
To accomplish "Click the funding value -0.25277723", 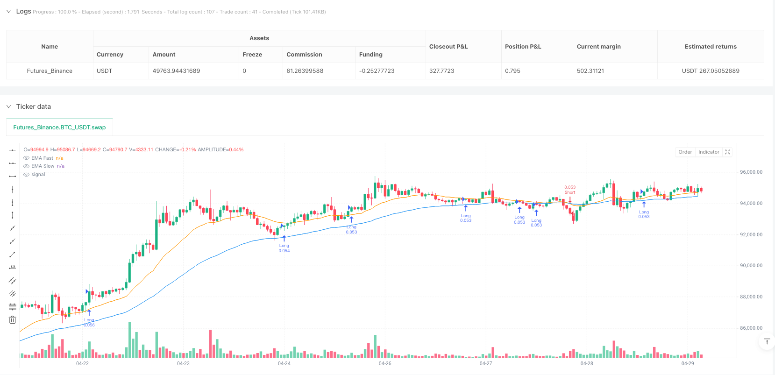I will coord(377,71).
